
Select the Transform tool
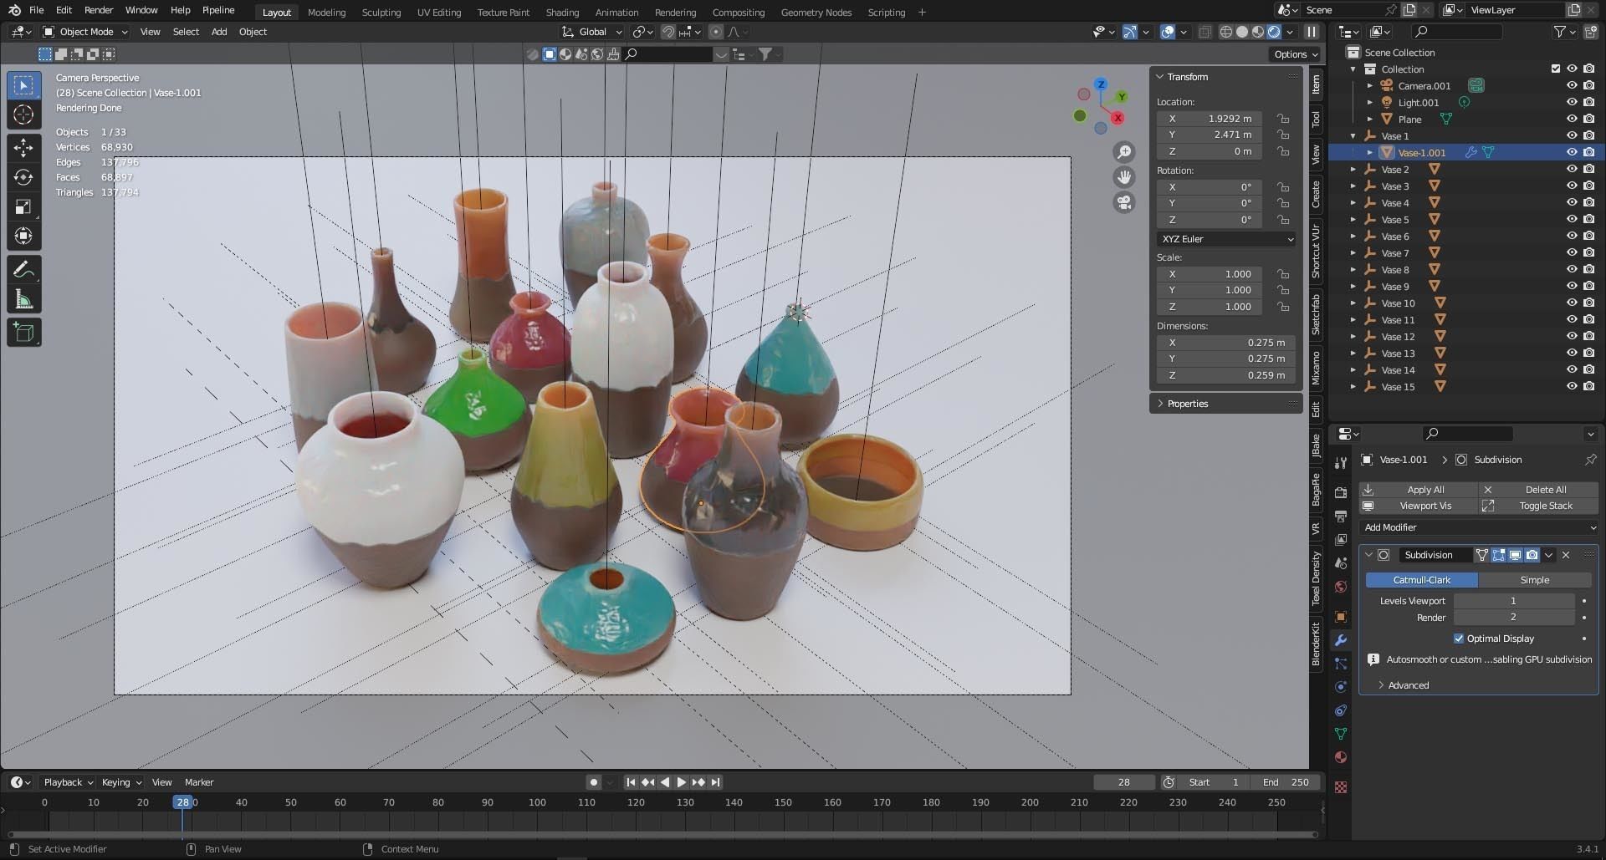pos(23,236)
